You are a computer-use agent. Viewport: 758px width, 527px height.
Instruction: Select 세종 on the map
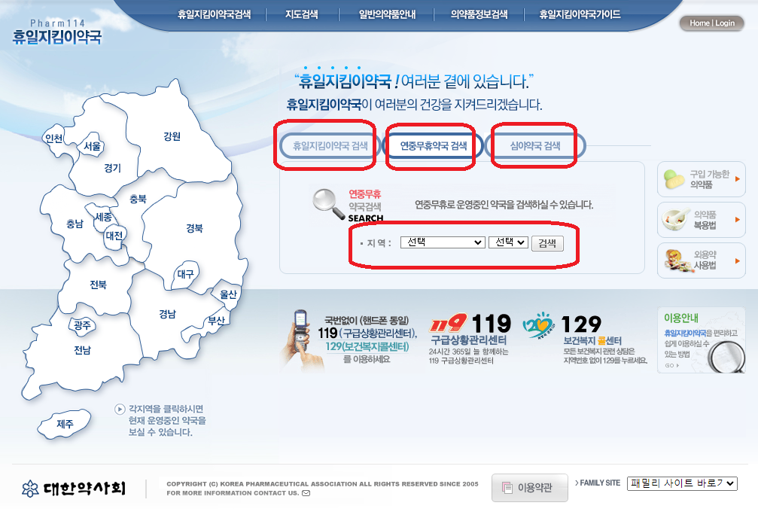coord(103,217)
